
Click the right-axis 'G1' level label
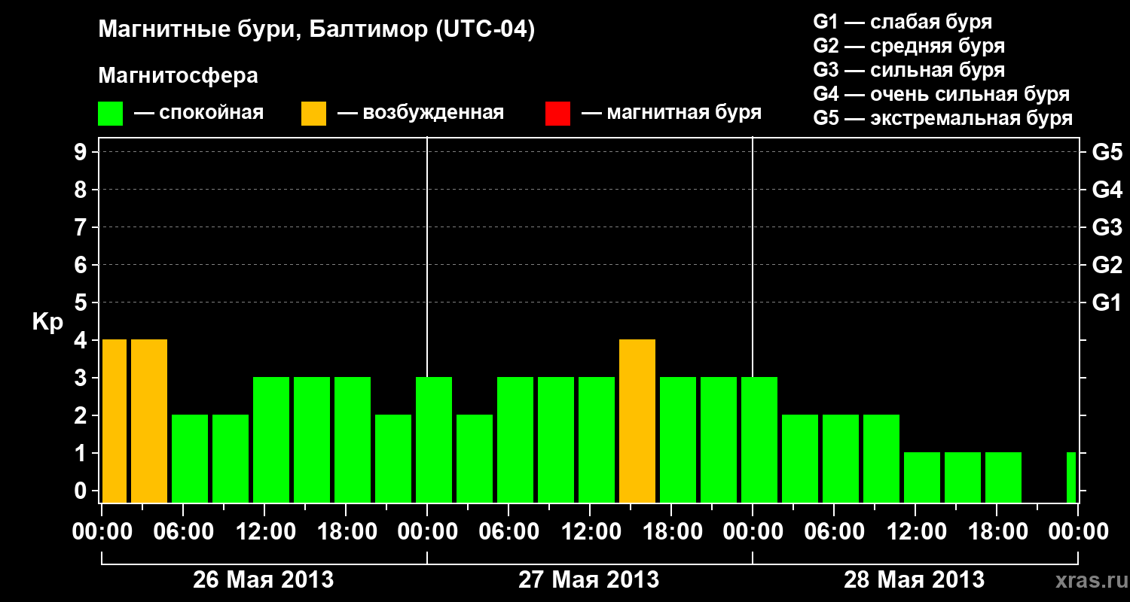pyautogui.click(x=1107, y=303)
